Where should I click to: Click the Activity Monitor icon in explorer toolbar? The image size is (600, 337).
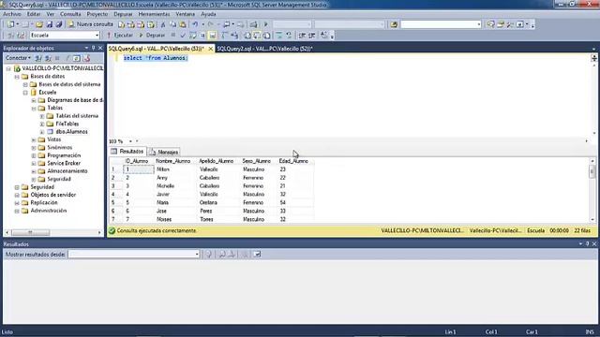[x=86, y=58]
